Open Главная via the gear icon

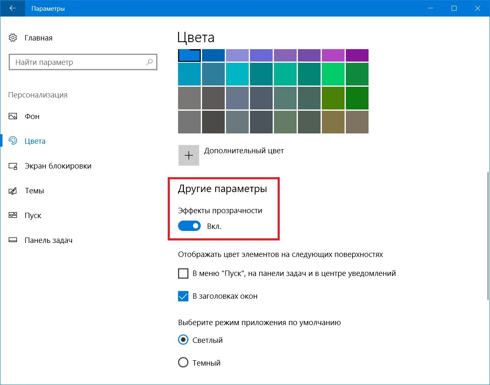coord(13,38)
